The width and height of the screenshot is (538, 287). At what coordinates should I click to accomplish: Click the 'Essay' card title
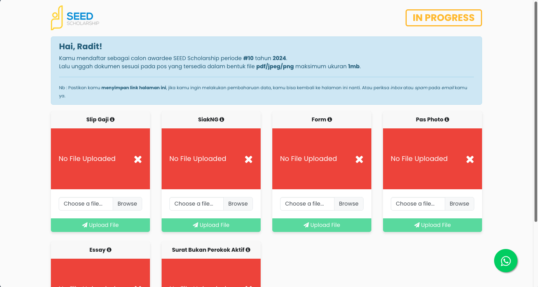98,250
